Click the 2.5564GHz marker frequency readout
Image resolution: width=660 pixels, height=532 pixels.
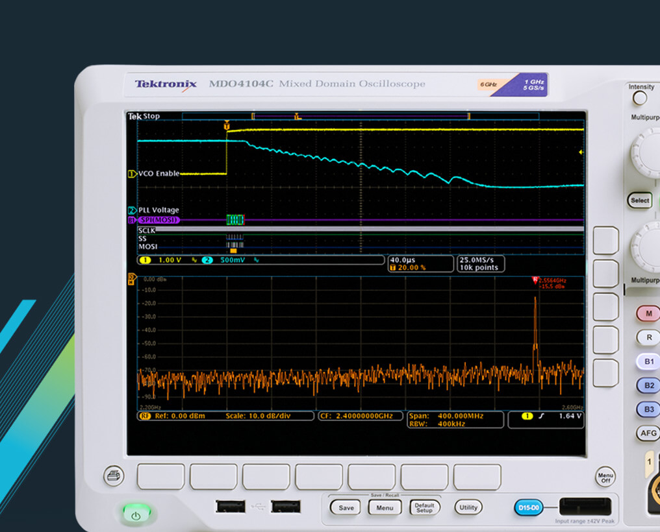[553, 280]
